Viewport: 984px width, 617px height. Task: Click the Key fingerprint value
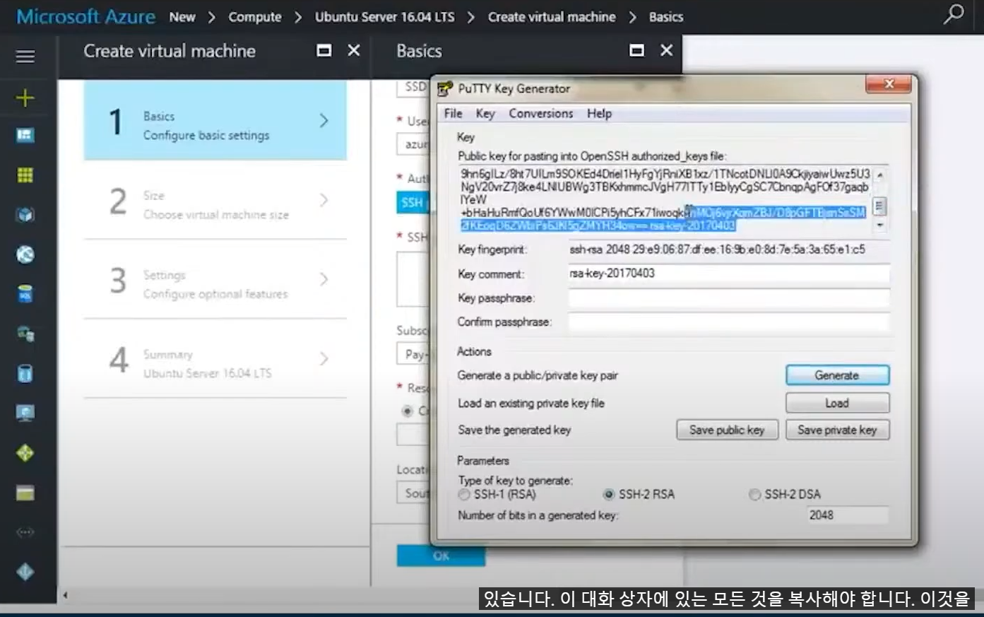[x=717, y=249]
